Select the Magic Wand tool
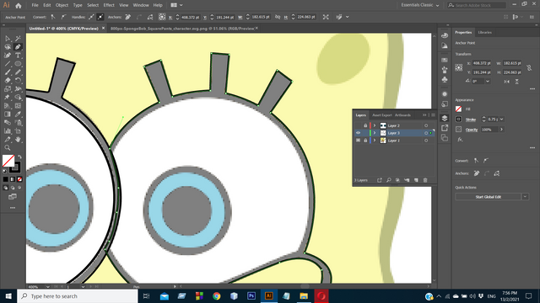The height and width of the screenshot is (303, 540). pyautogui.click(x=18, y=39)
